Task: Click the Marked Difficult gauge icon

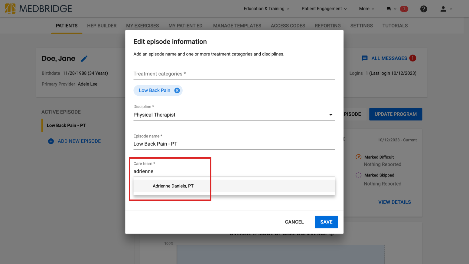Action: pos(358,157)
